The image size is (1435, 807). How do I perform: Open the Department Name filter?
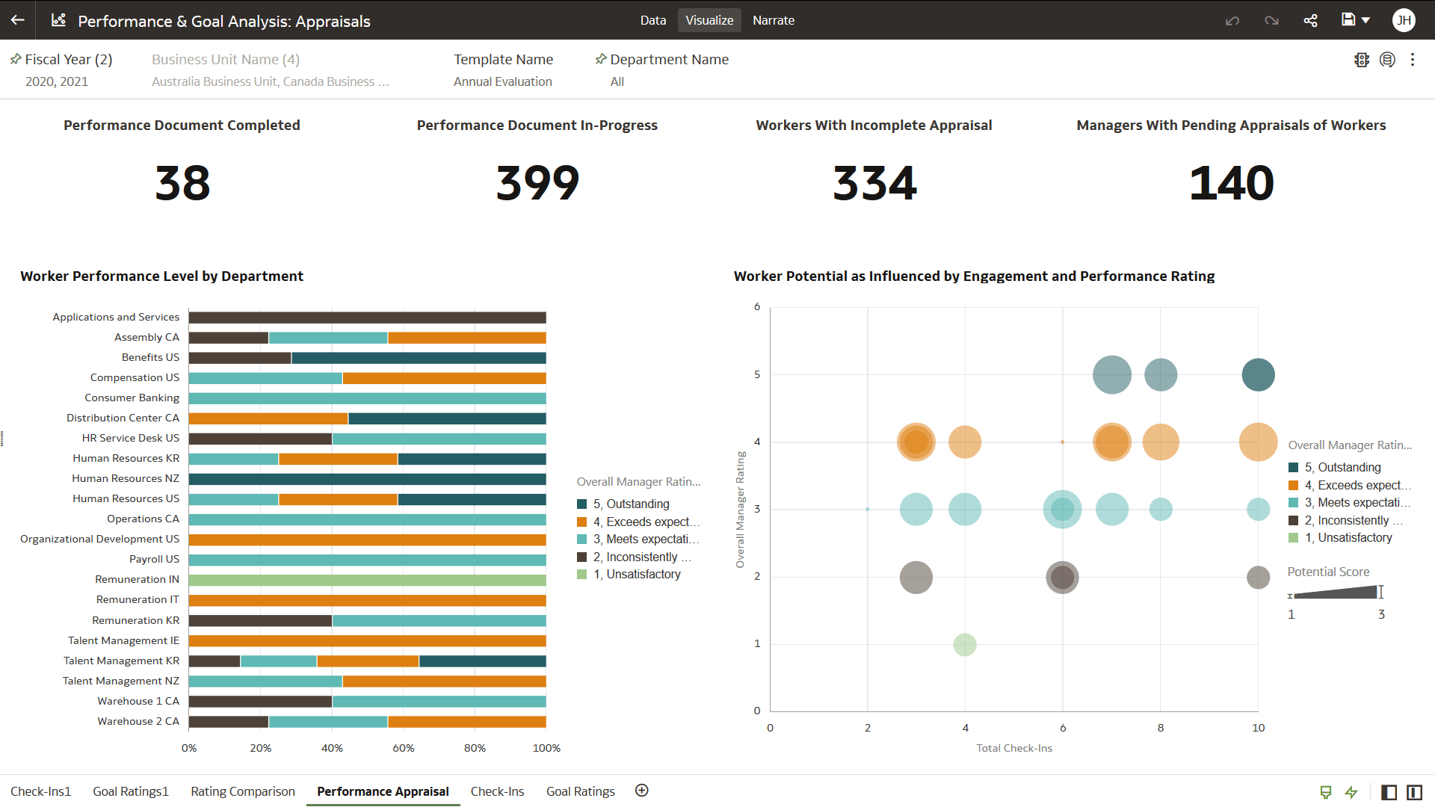click(669, 60)
